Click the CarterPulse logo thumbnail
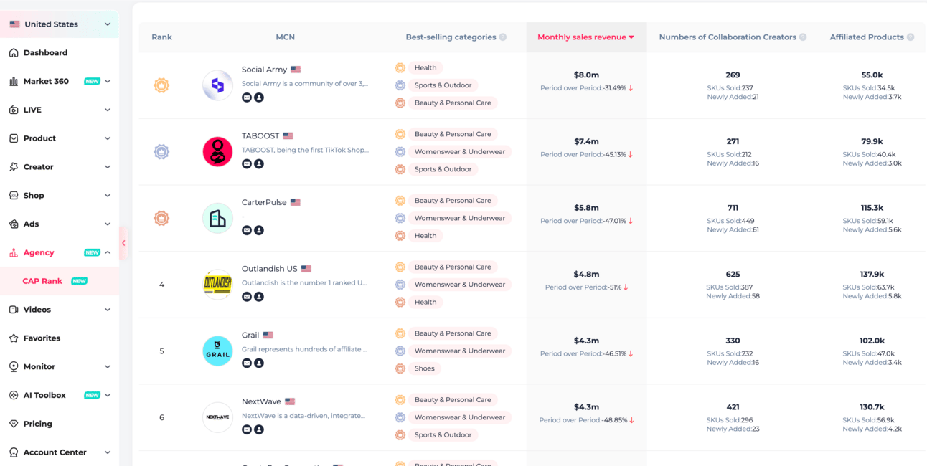This screenshot has width=927, height=466. (x=217, y=218)
